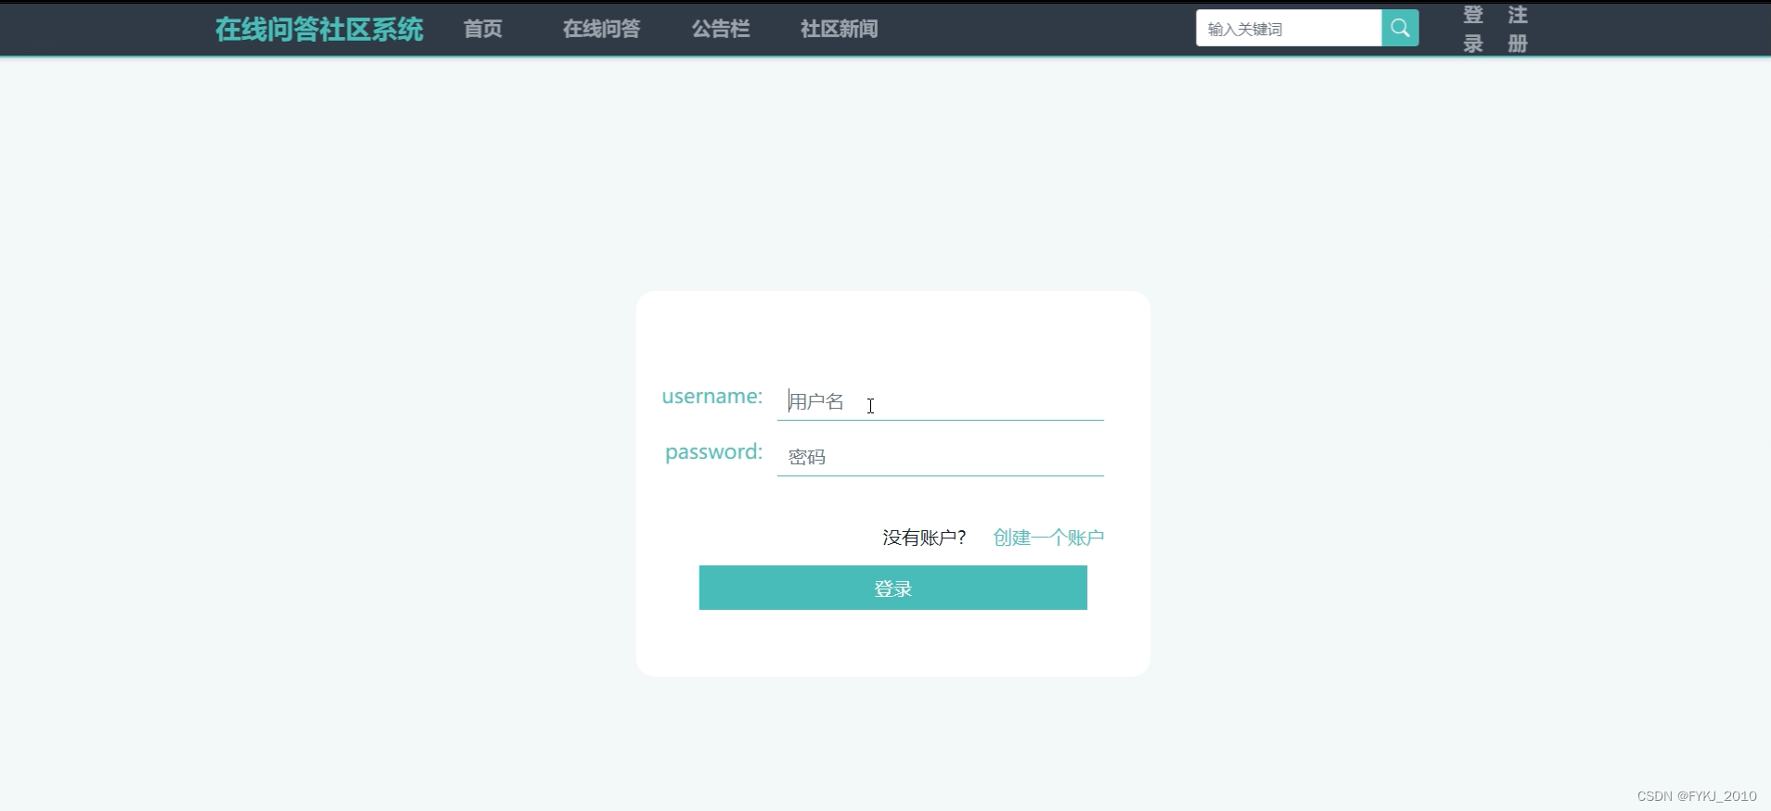This screenshot has width=1771, height=811.
Task: Click the username: label text
Action: point(712,397)
